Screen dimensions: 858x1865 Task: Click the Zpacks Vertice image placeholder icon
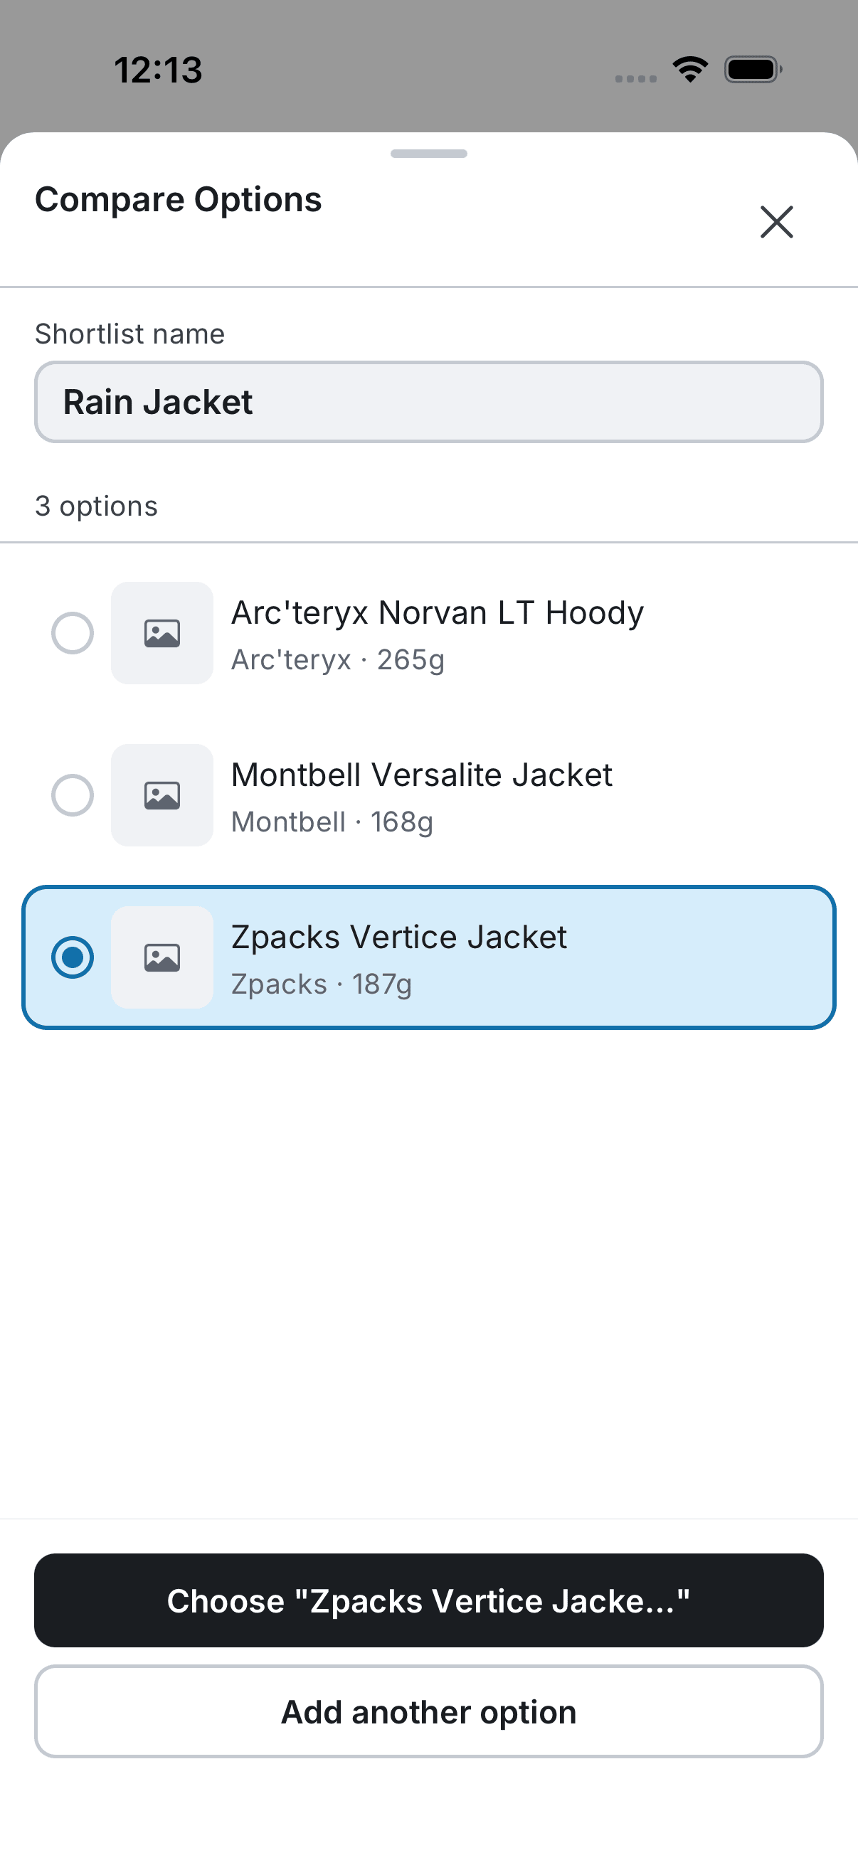pyautogui.click(x=162, y=958)
